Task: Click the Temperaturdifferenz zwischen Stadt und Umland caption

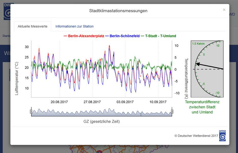Action: coord(202,107)
